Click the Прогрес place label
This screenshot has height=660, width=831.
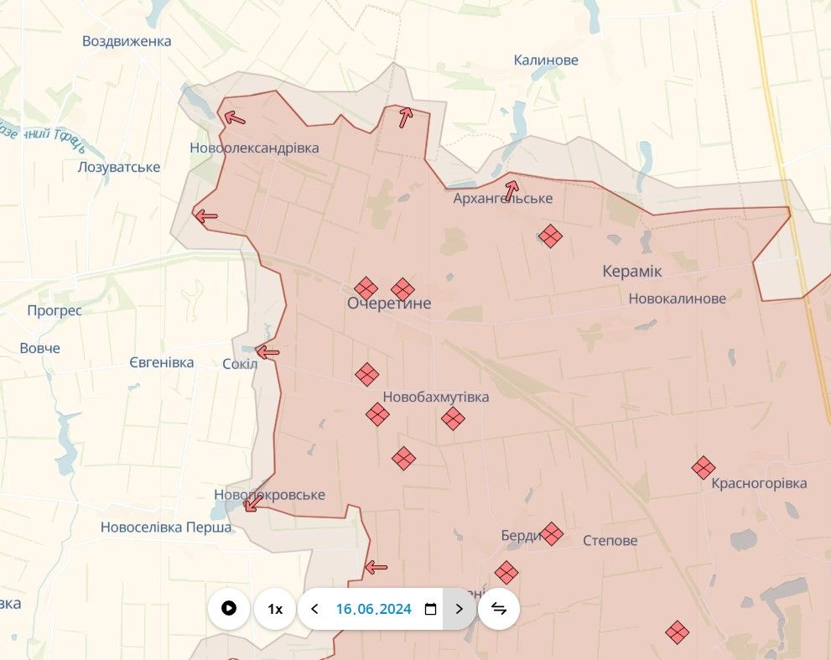click(x=55, y=310)
